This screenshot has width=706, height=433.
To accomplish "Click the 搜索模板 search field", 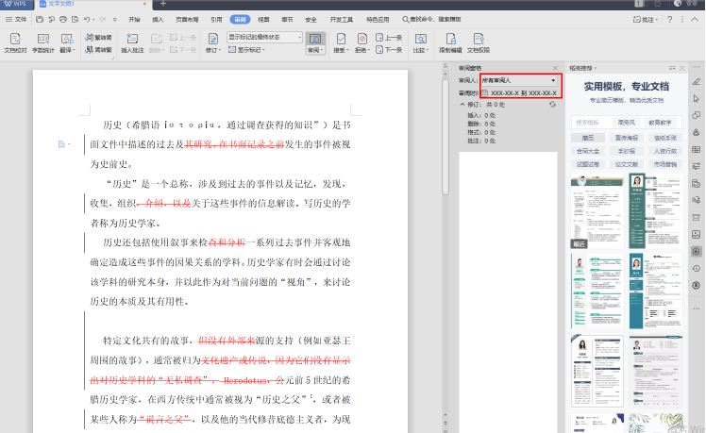I will click(x=590, y=122).
